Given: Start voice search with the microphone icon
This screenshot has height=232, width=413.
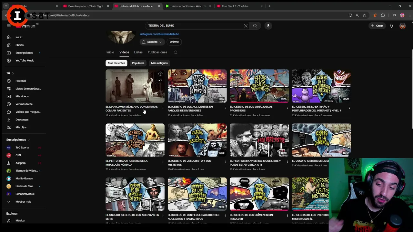Looking at the screenshot, I should (x=268, y=26).
